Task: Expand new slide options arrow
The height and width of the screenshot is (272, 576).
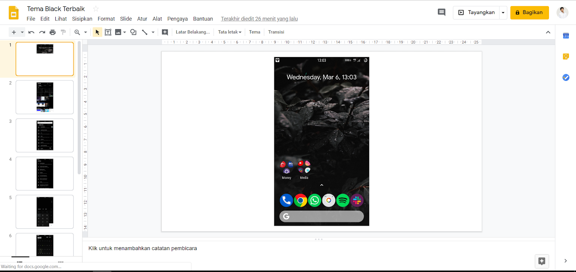Action: click(22, 32)
